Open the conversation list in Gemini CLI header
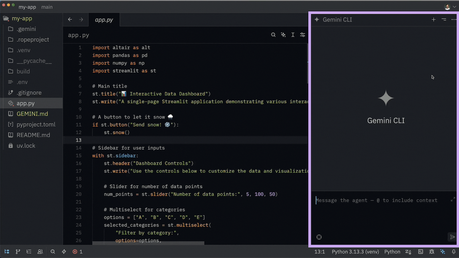The height and width of the screenshot is (258, 459). 443,19
